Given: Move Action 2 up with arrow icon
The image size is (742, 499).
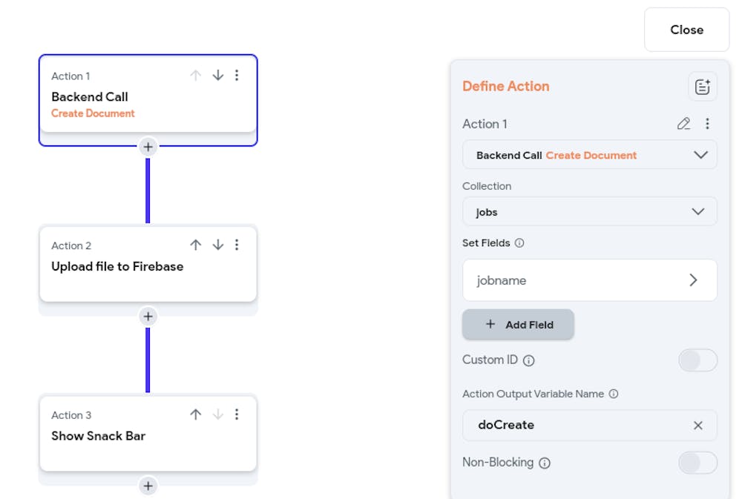Looking at the screenshot, I should coord(196,245).
